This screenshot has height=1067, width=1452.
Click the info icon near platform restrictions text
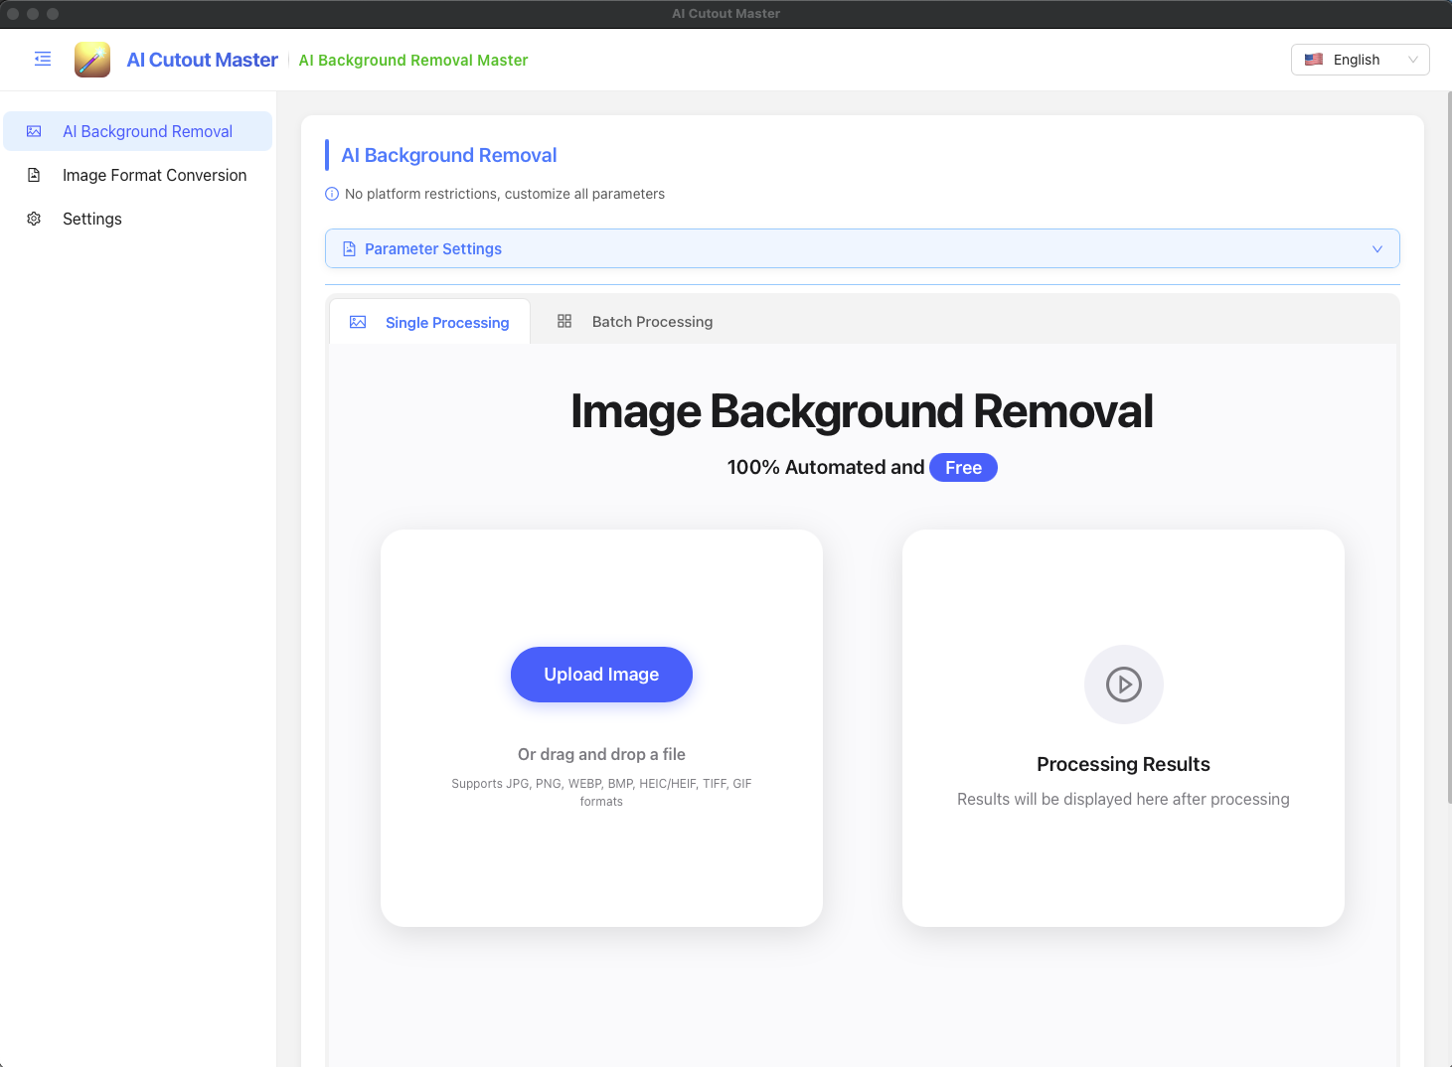click(x=331, y=194)
